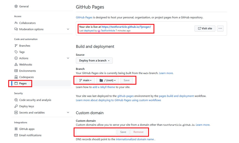The width and height of the screenshot is (239, 143).
Task: Click the Email notifications envelope icon
Action: pos(16,135)
